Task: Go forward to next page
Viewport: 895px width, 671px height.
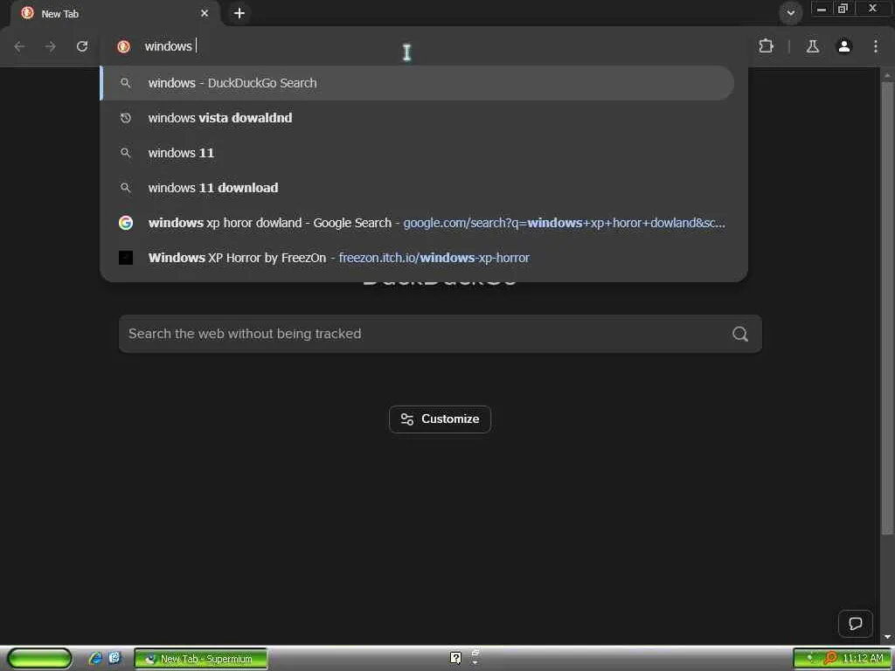Action: coord(51,46)
